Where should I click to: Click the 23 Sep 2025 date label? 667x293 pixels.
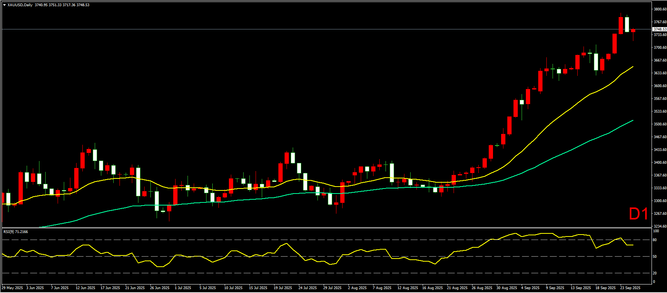point(630,288)
